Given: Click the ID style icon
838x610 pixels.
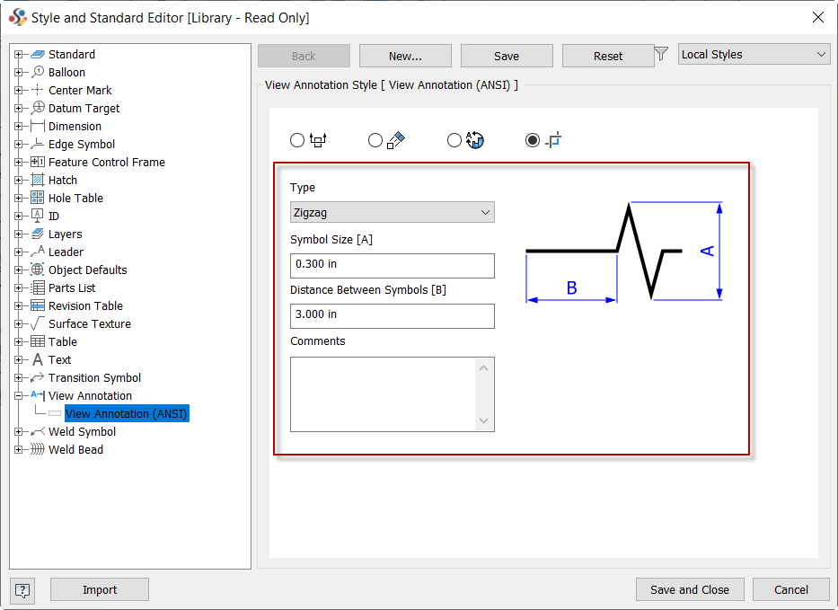Looking at the screenshot, I should click(38, 216).
